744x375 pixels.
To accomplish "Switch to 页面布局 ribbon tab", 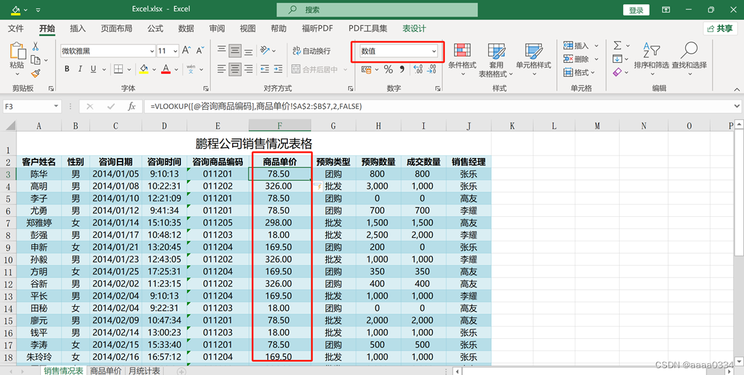I will coord(116,29).
